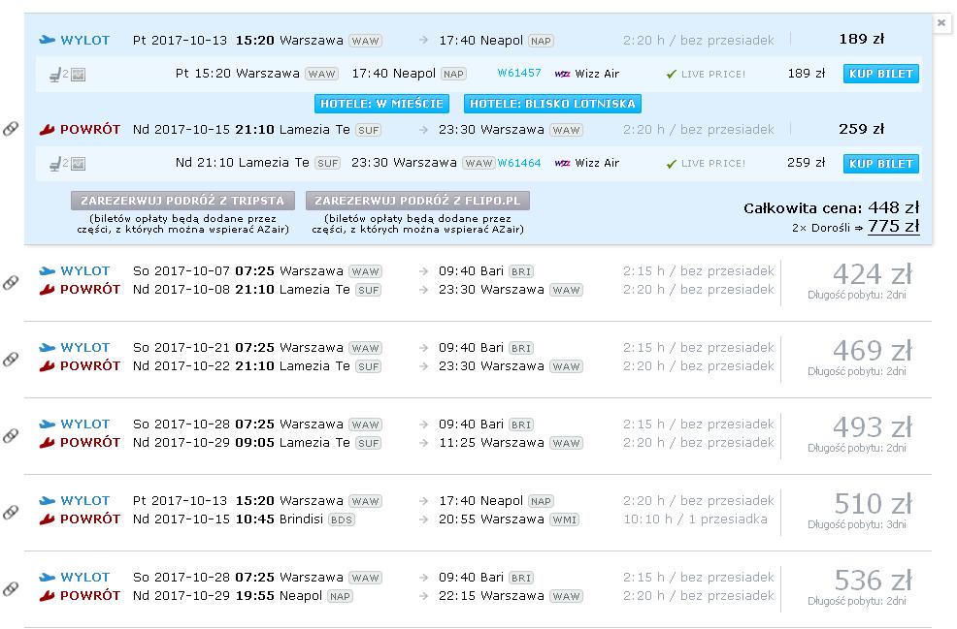Screen dimensions: 957x629
Task: Click BRI airport code on 2017-10-07 flight
Action: click(x=521, y=271)
